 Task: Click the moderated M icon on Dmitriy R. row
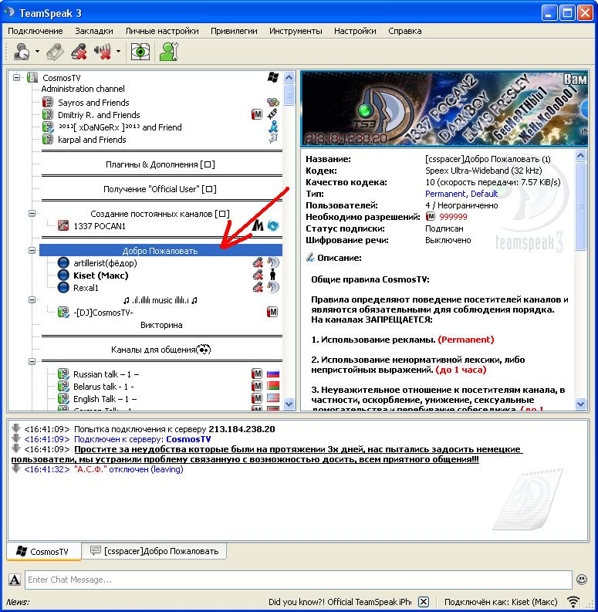pos(257,115)
